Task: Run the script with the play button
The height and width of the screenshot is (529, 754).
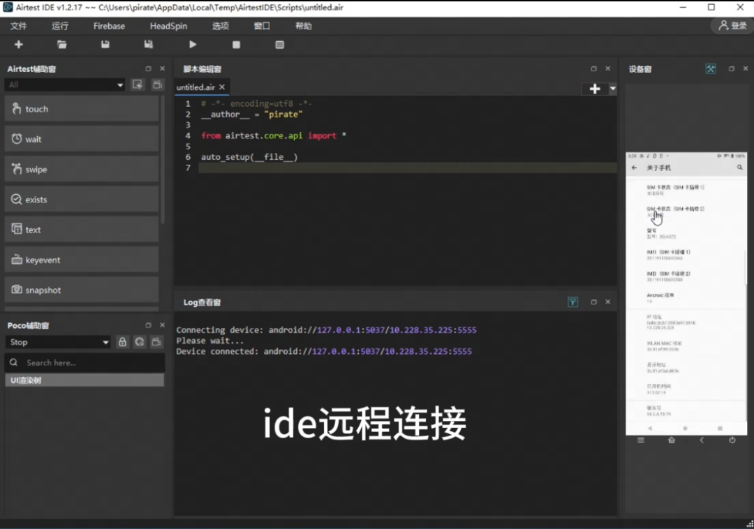Action: click(193, 45)
